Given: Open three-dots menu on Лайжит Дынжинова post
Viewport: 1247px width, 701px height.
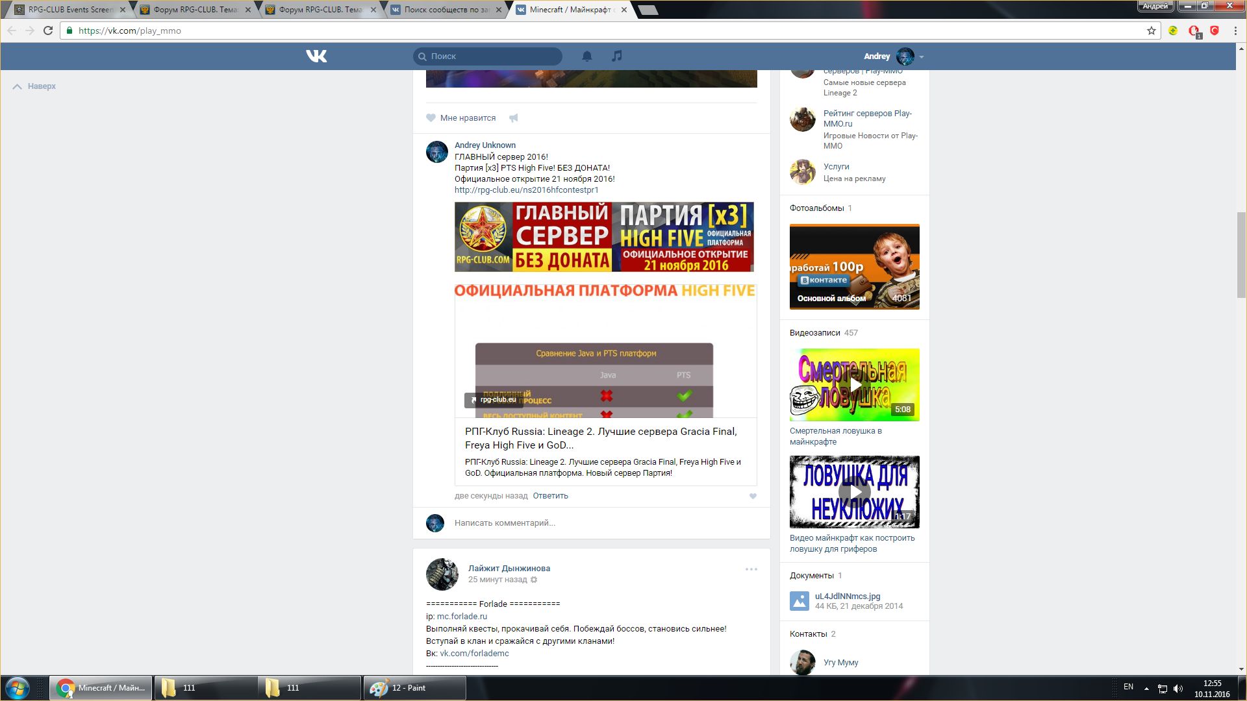Looking at the screenshot, I should pos(751,569).
